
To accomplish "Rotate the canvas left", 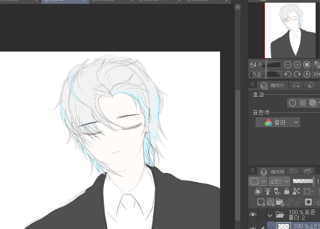I will tap(288, 74).
